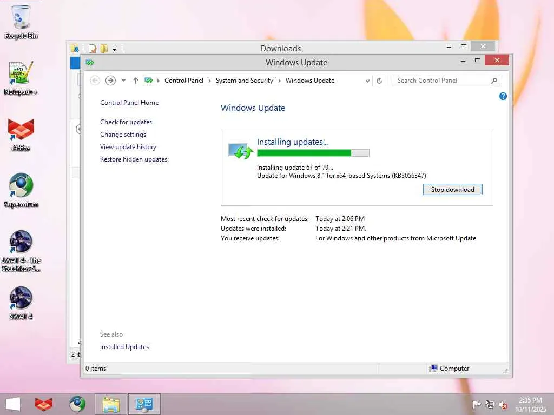Select the Control Panel taskbar button
This screenshot has width=554, height=415.
click(x=144, y=404)
